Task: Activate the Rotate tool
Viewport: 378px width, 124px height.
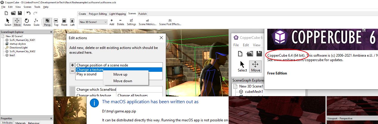Action: [x=27, y=22]
